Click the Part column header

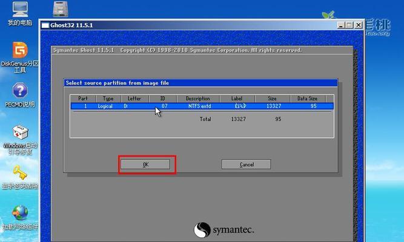point(83,99)
